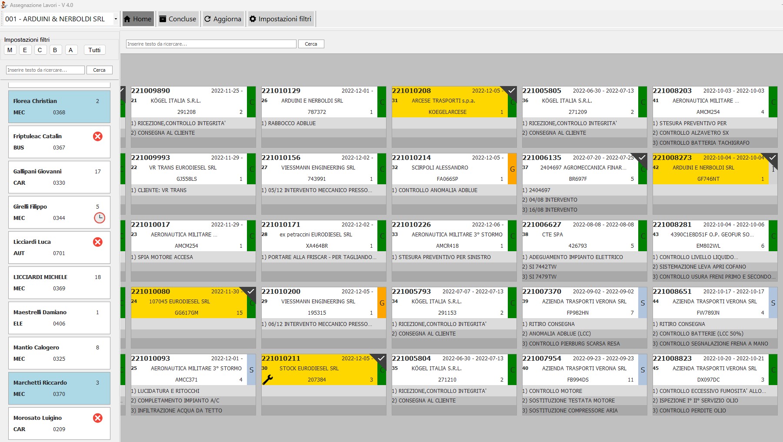783x442 pixels.
Task: Focus the sidebar search text field
Action: tap(45, 70)
